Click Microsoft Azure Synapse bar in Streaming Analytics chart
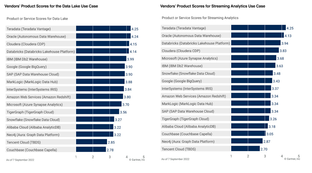Screen dimensions: 312x173 253,59
